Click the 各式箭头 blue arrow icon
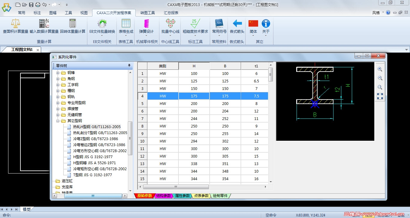Screen dimensions: 410x218 237,23
